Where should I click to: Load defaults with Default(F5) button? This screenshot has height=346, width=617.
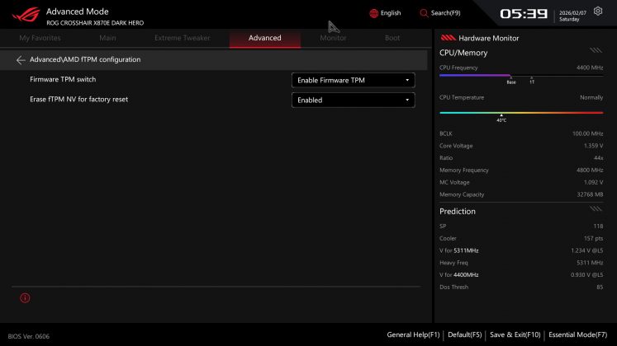click(464, 334)
